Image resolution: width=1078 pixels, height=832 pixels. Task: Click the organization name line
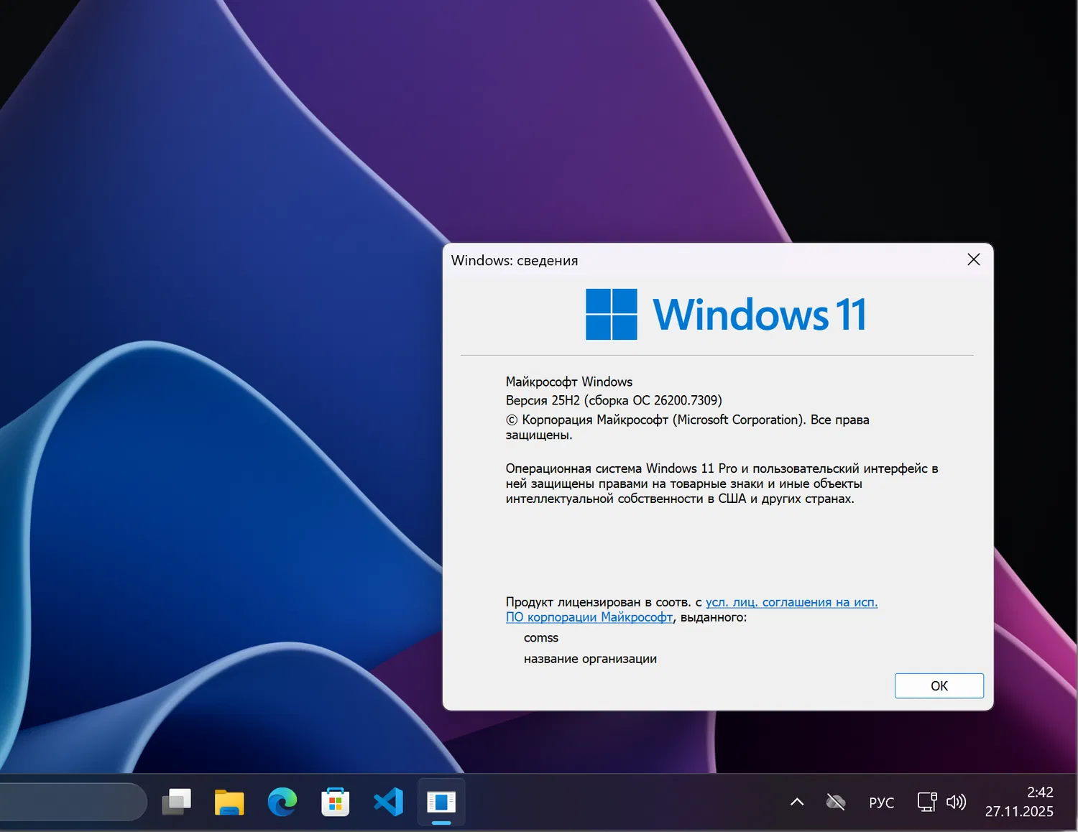590,658
